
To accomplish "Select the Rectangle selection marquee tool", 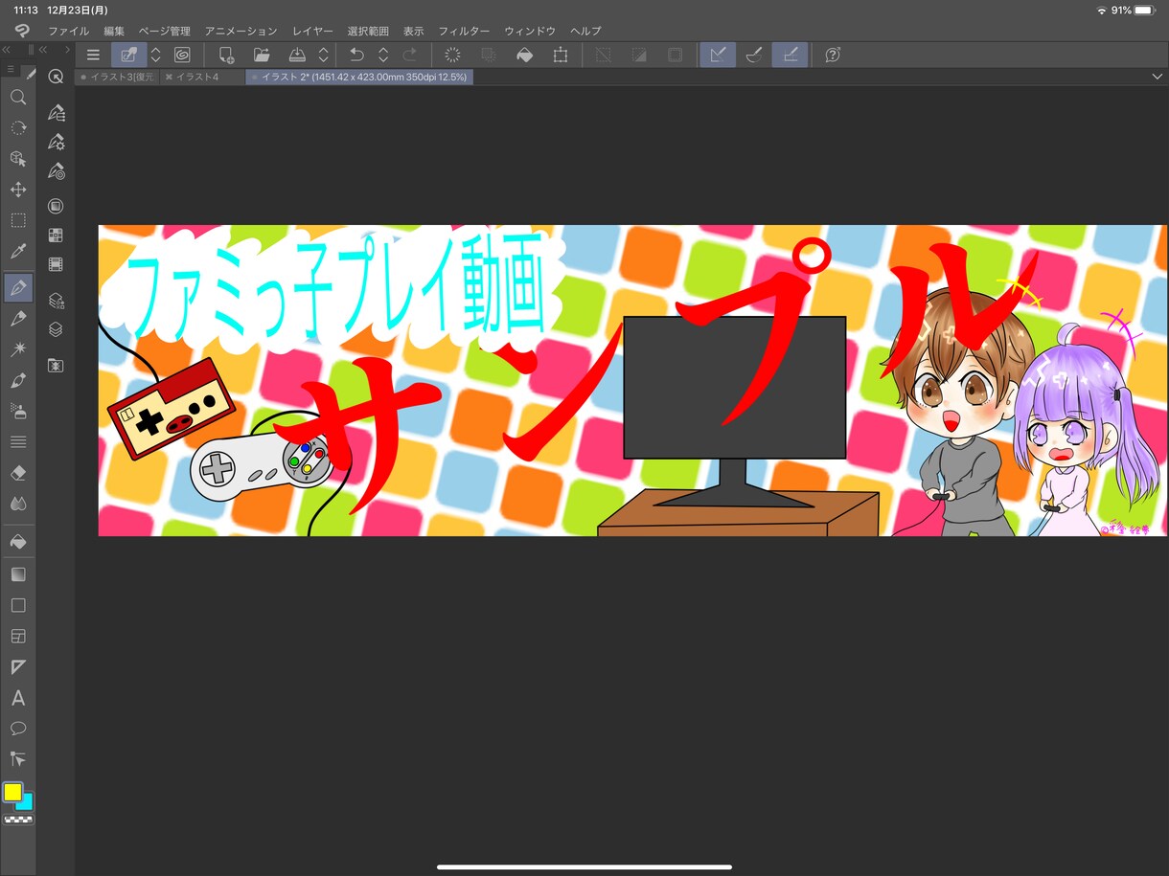I will (x=18, y=220).
